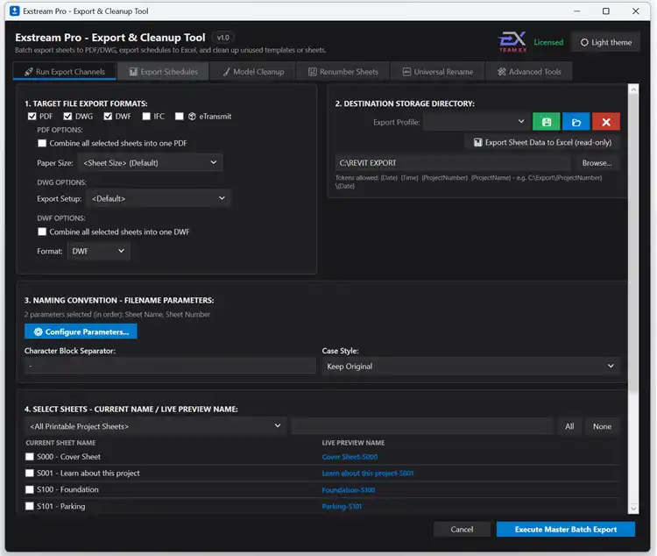Viewport: 657px width, 556px height.
Task: Click the destination path field C:\REVIT EXPORT
Action: (x=454, y=163)
